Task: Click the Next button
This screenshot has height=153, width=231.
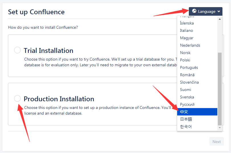Action: 216,142
